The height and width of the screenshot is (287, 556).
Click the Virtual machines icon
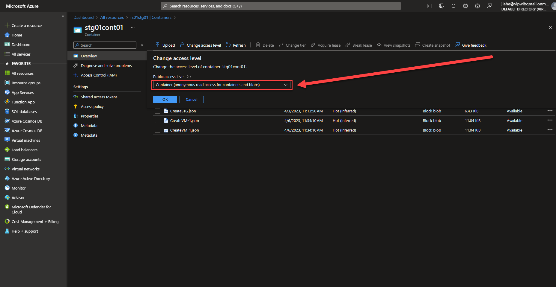coord(7,140)
